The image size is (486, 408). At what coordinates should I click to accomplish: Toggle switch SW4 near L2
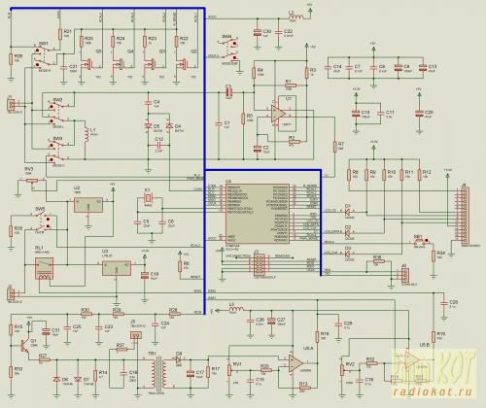(x=230, y=51)
